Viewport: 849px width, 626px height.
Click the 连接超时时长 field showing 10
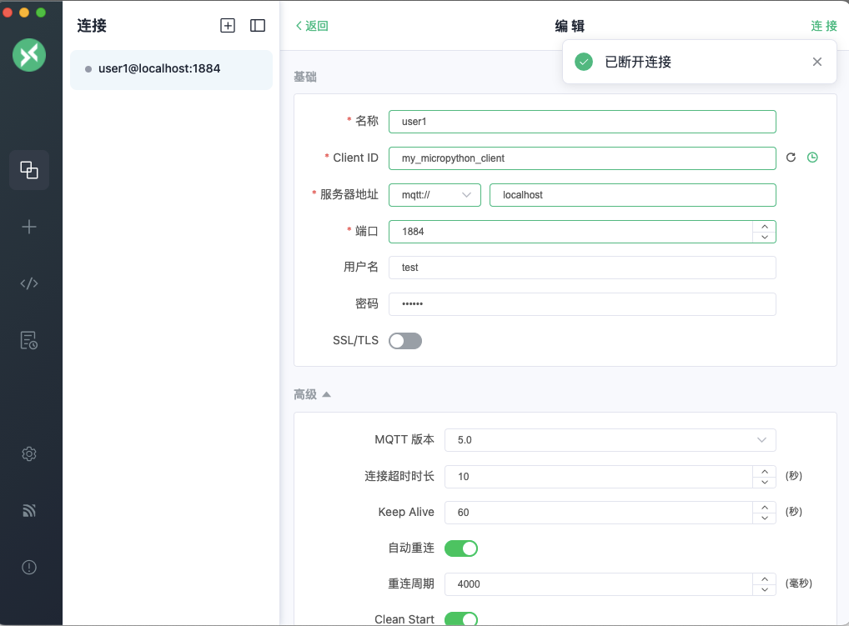point(598,477)
